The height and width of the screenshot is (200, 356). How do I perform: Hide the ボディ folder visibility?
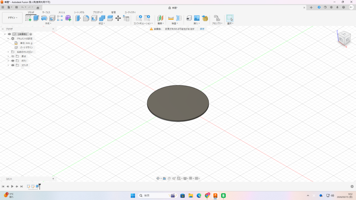tap(13, 61)
